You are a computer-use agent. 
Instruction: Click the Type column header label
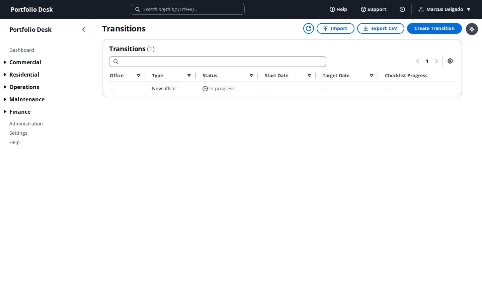pos(158,76)
